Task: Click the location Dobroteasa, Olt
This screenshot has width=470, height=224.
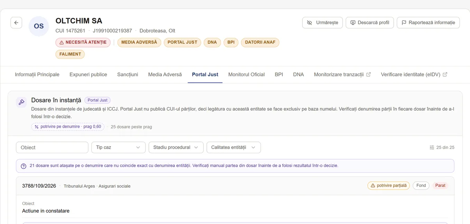Action: [157, 30]
